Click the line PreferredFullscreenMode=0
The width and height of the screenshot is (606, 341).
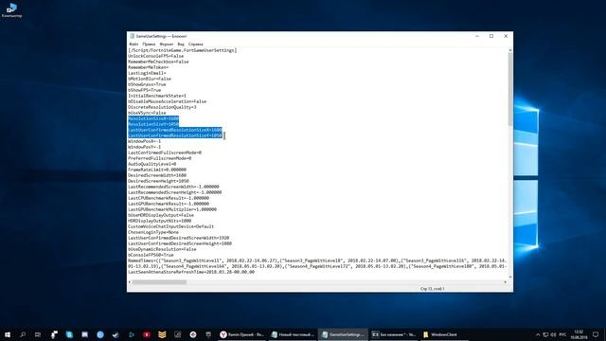click(160, 158)
